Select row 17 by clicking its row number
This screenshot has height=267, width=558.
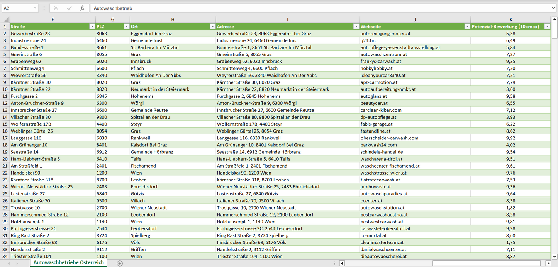pyautogui.click(x=5, y=138)
